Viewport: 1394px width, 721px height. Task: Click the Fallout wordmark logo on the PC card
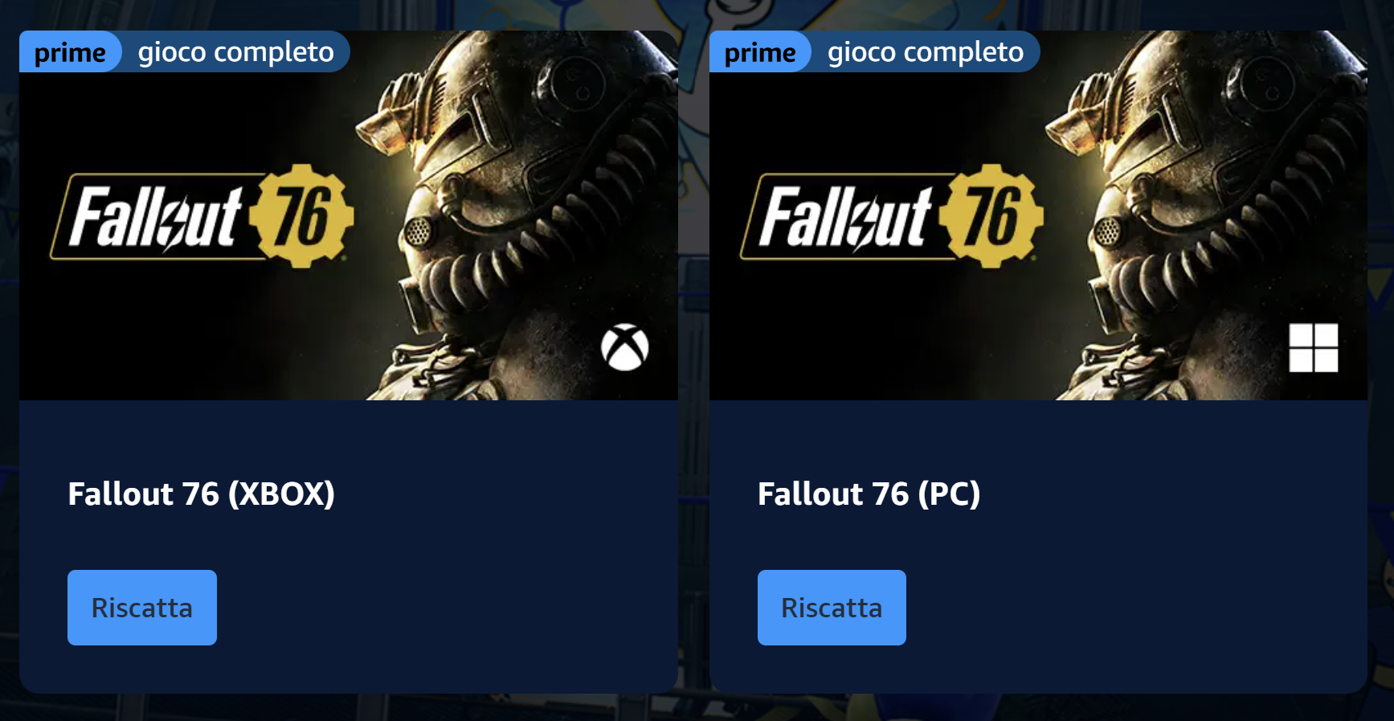pyautogui.click(x=845, y=217)
